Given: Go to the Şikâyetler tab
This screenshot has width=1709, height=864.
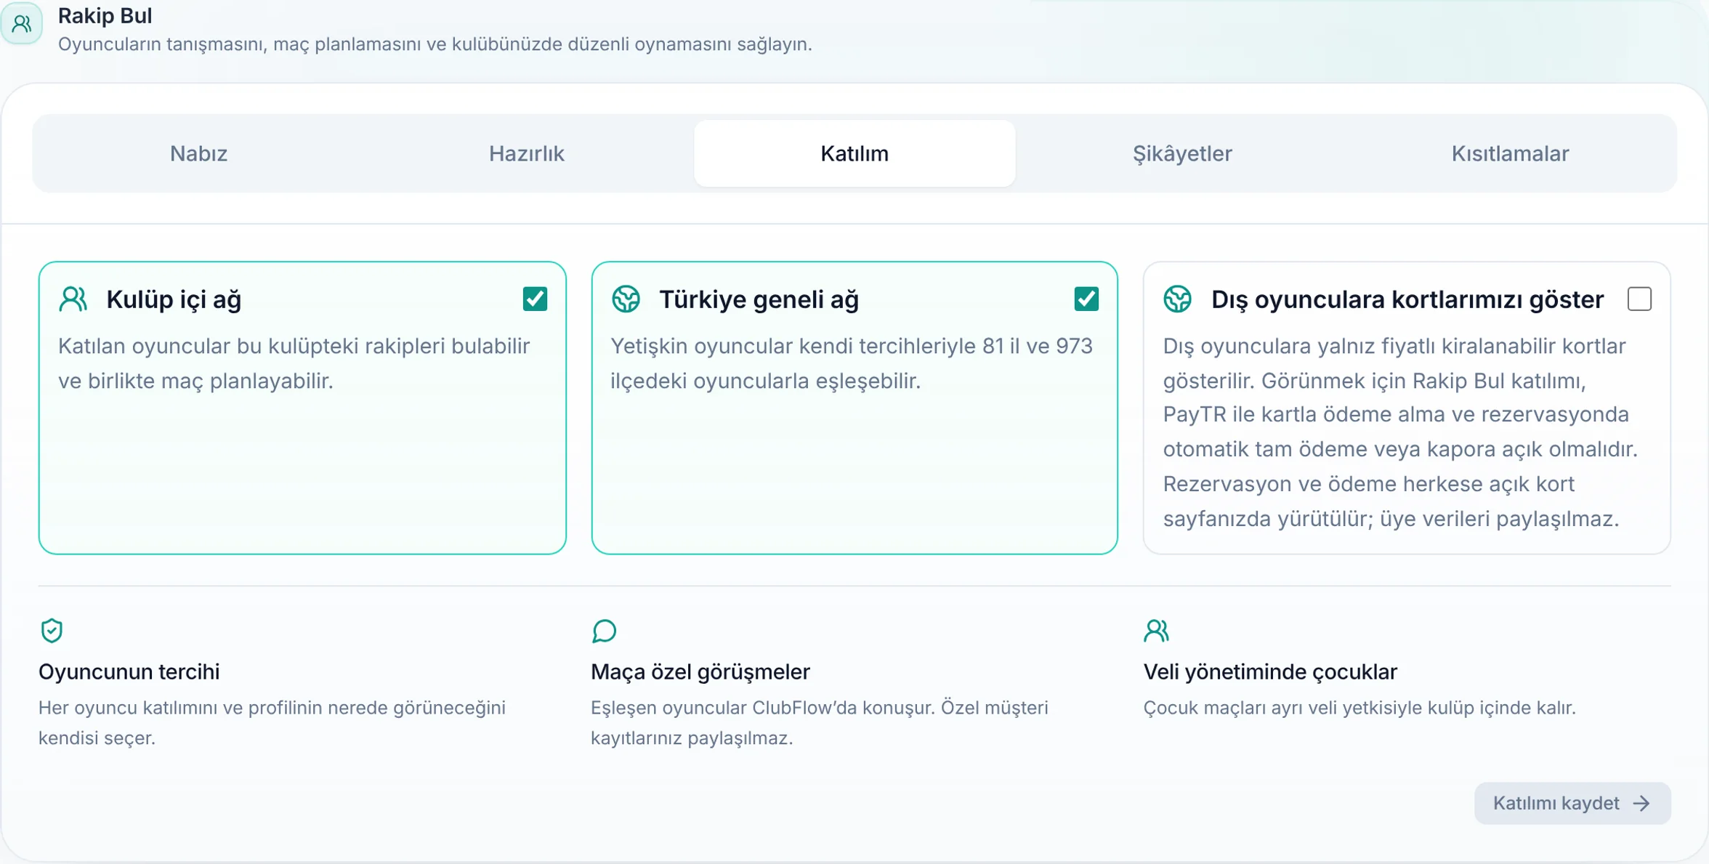Looking at the screenshot, I should tap(1182, 153).
